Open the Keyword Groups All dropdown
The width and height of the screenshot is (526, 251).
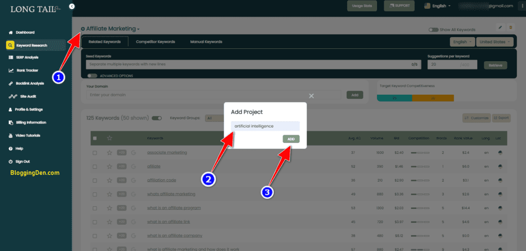pos(214,118)
